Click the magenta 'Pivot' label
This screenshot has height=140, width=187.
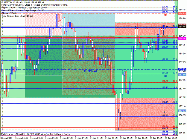(x=165, y=40)
